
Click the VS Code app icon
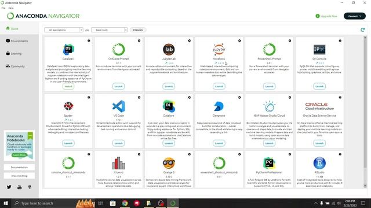click(118, 106)
